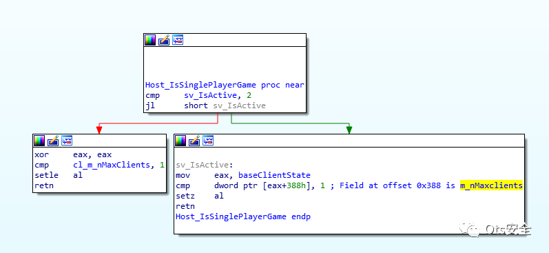Image resolution: width=549 pixels, height=253 pixels.
Task: Click the group nodes icon in right block
Action: [208, 141]
